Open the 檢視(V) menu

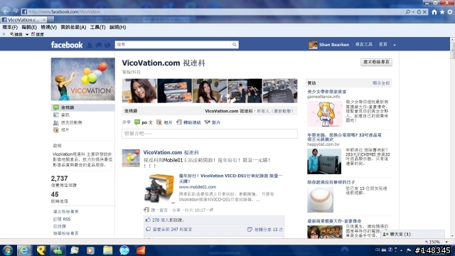coord(48,27)
